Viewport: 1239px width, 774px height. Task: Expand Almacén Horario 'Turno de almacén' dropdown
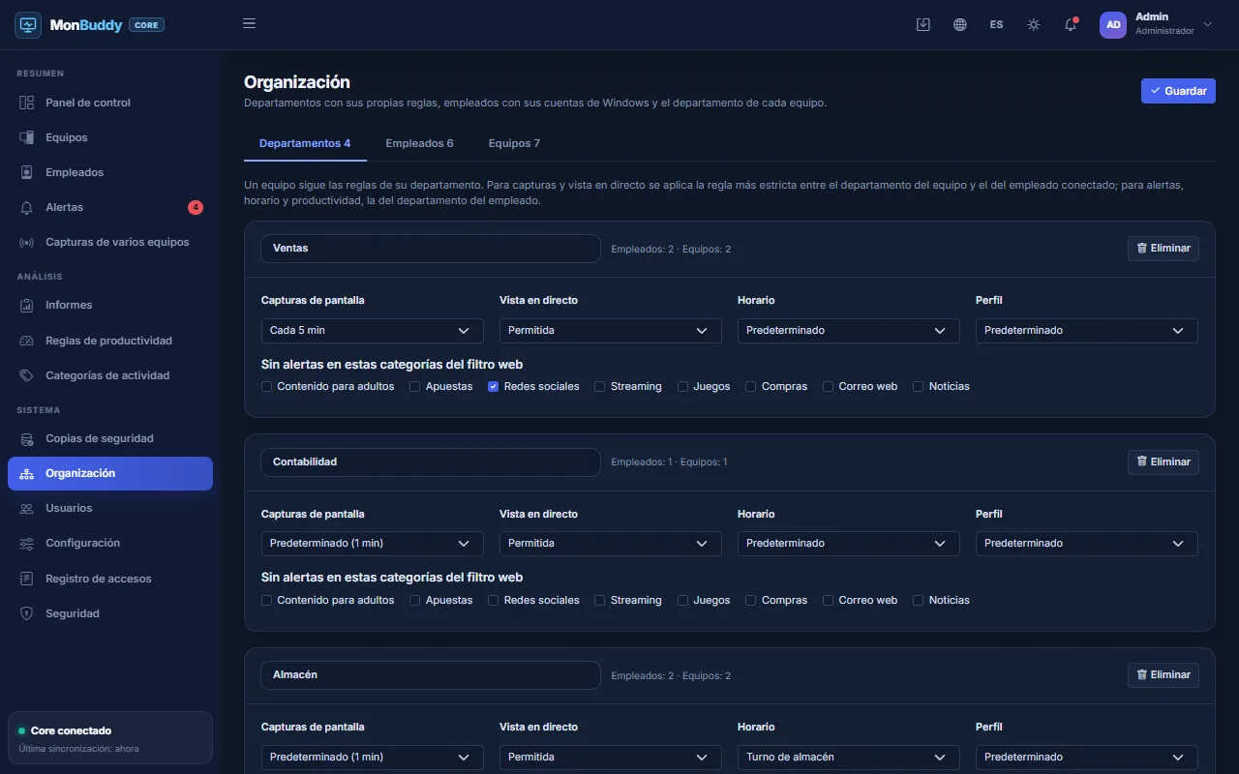(x=849, y=757)
